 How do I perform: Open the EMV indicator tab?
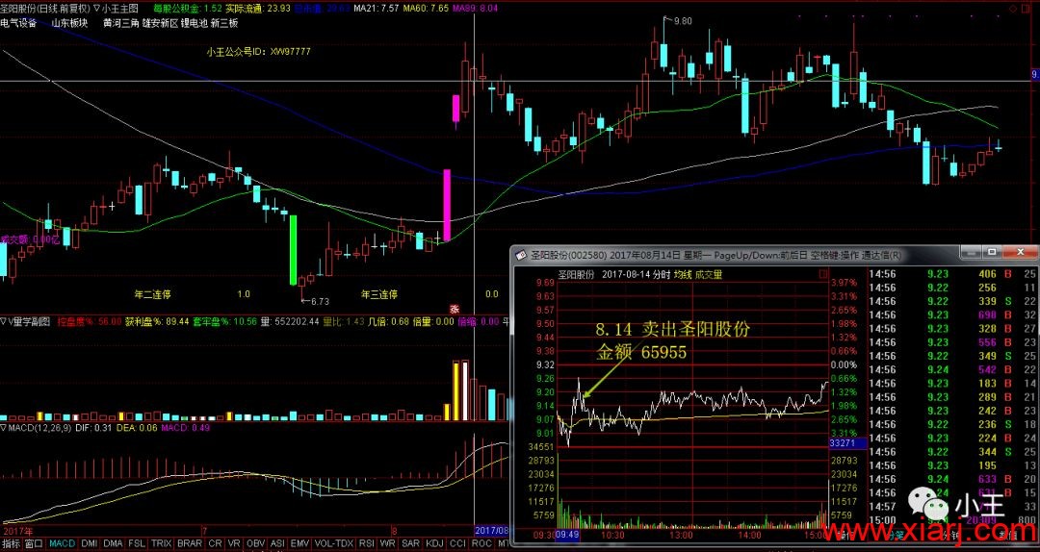(299, 543)
